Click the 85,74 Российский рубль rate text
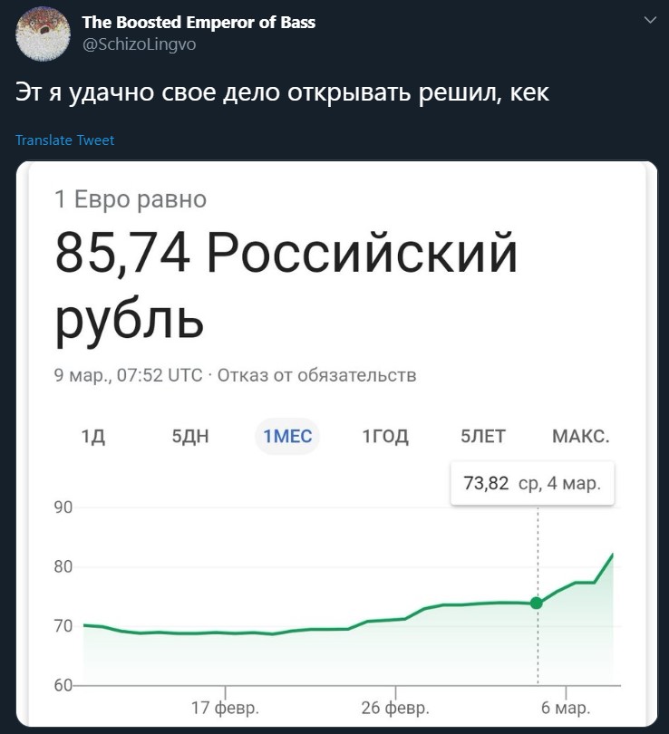 click(286, 285)
